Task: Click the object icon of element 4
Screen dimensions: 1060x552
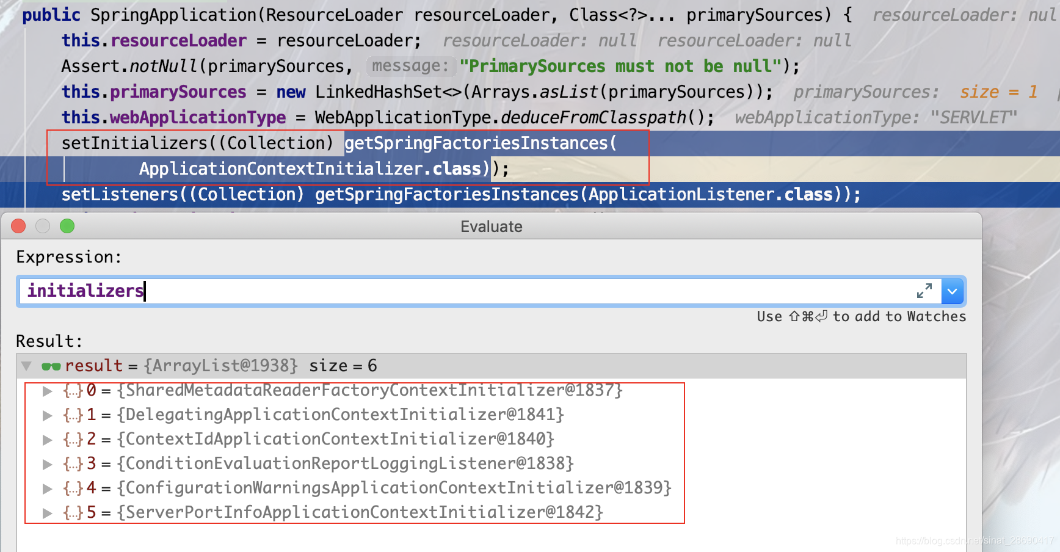Action: 73,488
